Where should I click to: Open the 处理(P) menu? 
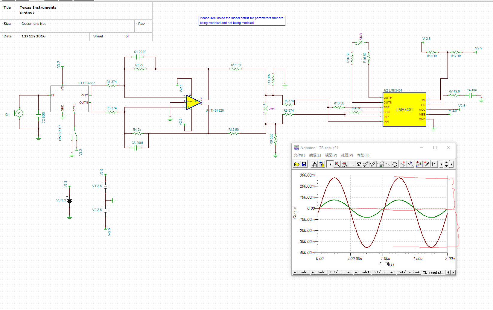[x=347, y=155]
